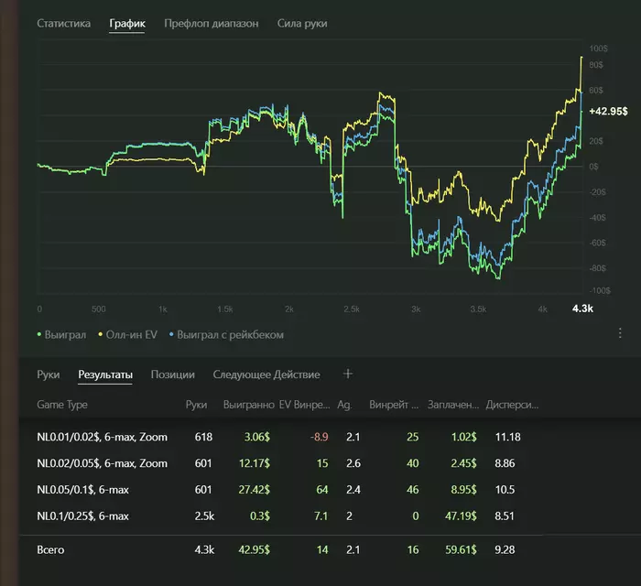Toggle the green Выиграл legend series

coord(61,335)
